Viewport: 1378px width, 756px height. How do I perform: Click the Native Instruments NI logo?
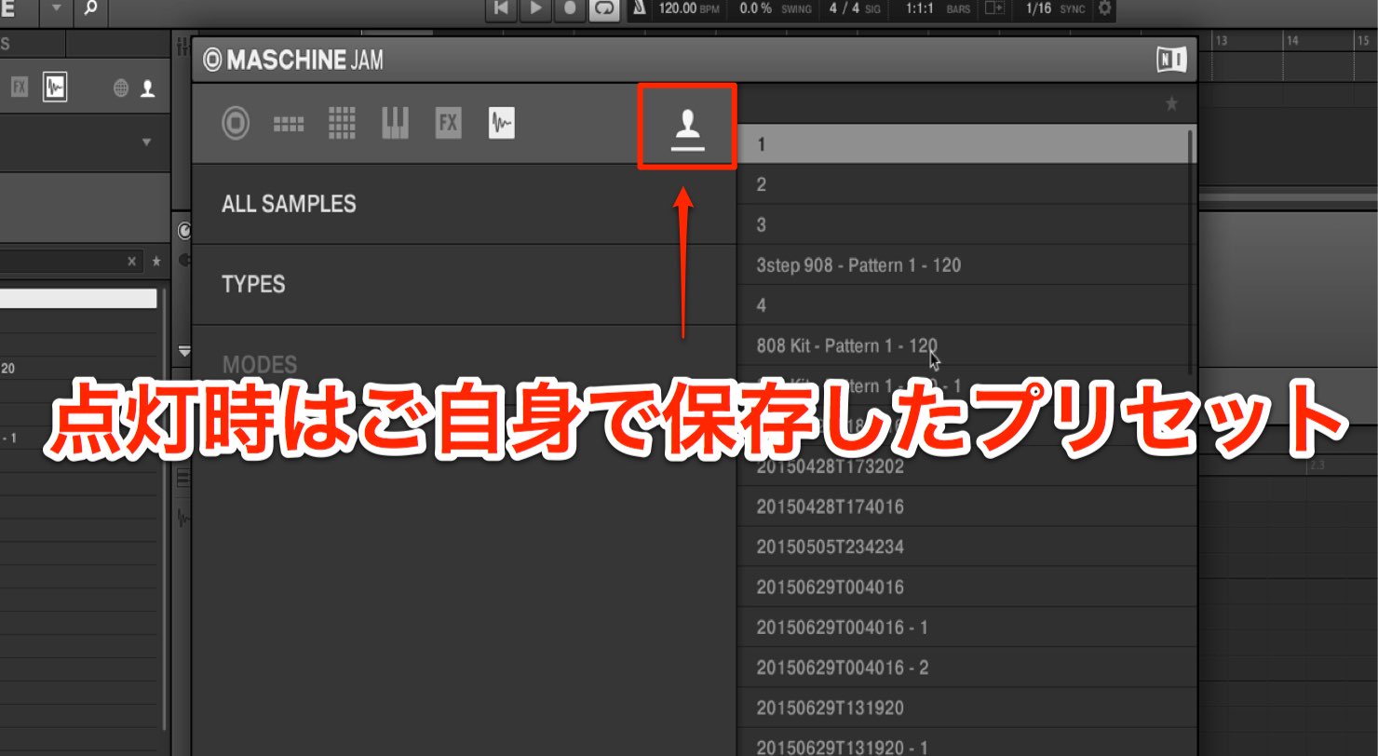pos(1170,60)
